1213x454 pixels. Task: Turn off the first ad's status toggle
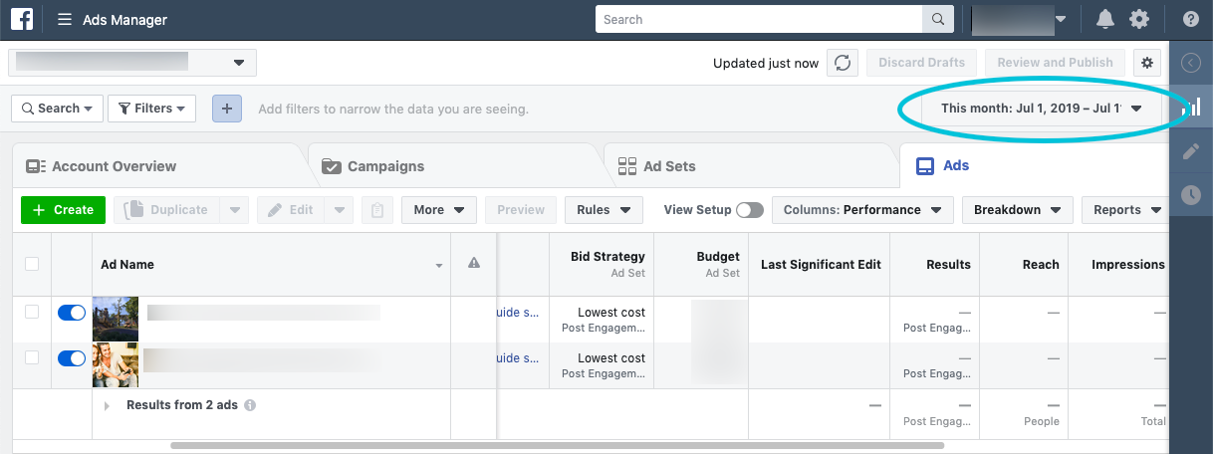coord(72,313)
